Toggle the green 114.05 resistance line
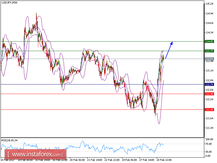The image size is (217, 163). coord(108,41)
